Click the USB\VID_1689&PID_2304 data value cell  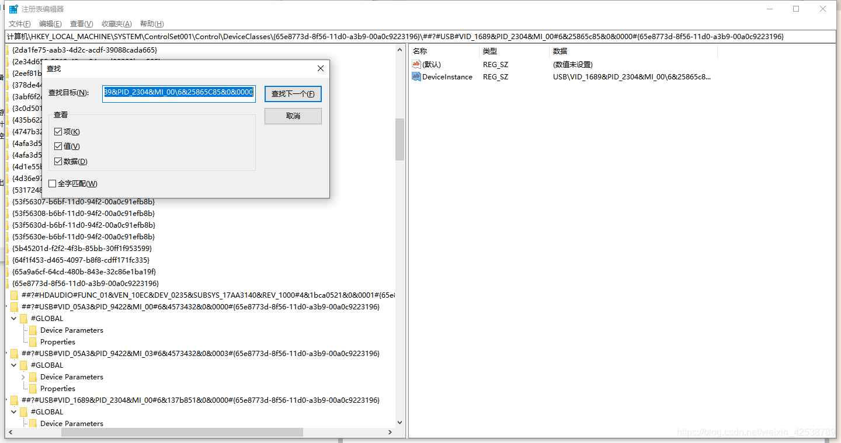click(632, 77)
